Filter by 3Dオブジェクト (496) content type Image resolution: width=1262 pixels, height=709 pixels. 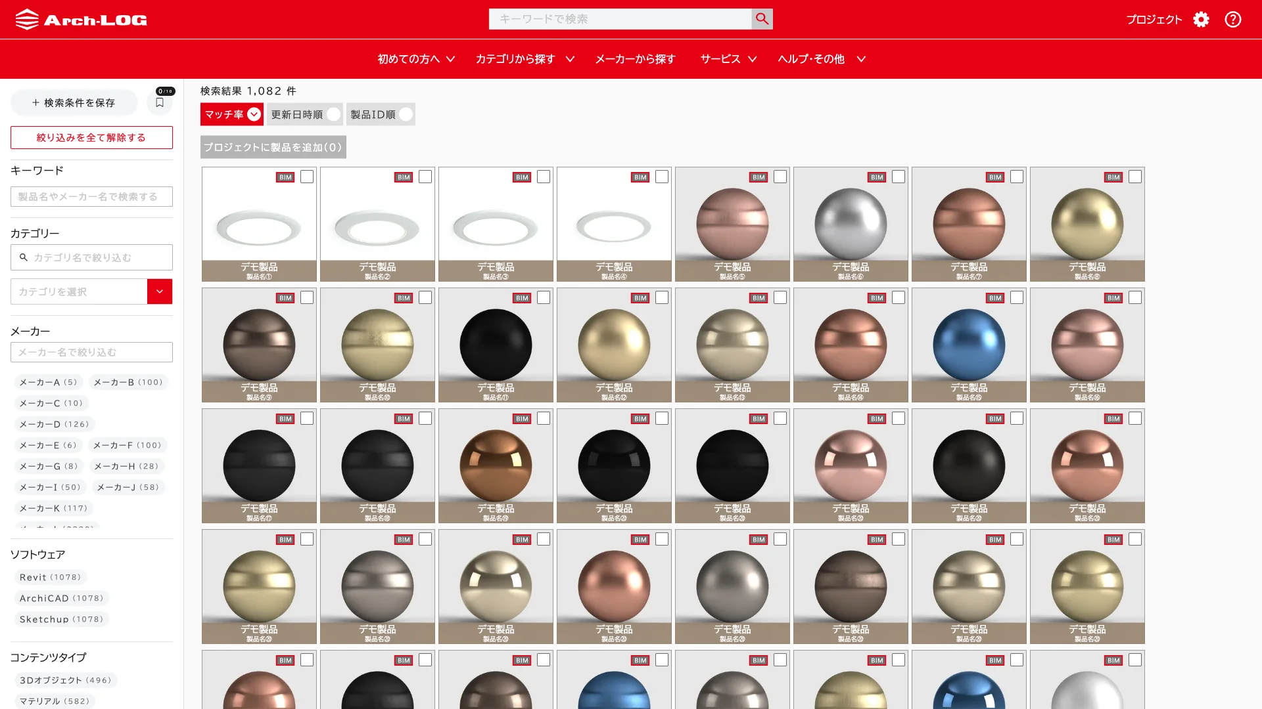pos(66,680)
